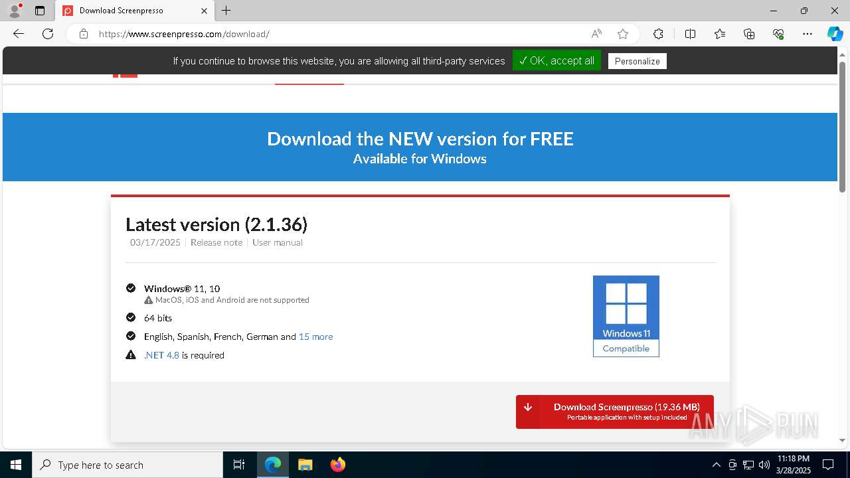Screen dimensions: 850x478
Task: Open the browser profile icon
Action: click(15, 11)
